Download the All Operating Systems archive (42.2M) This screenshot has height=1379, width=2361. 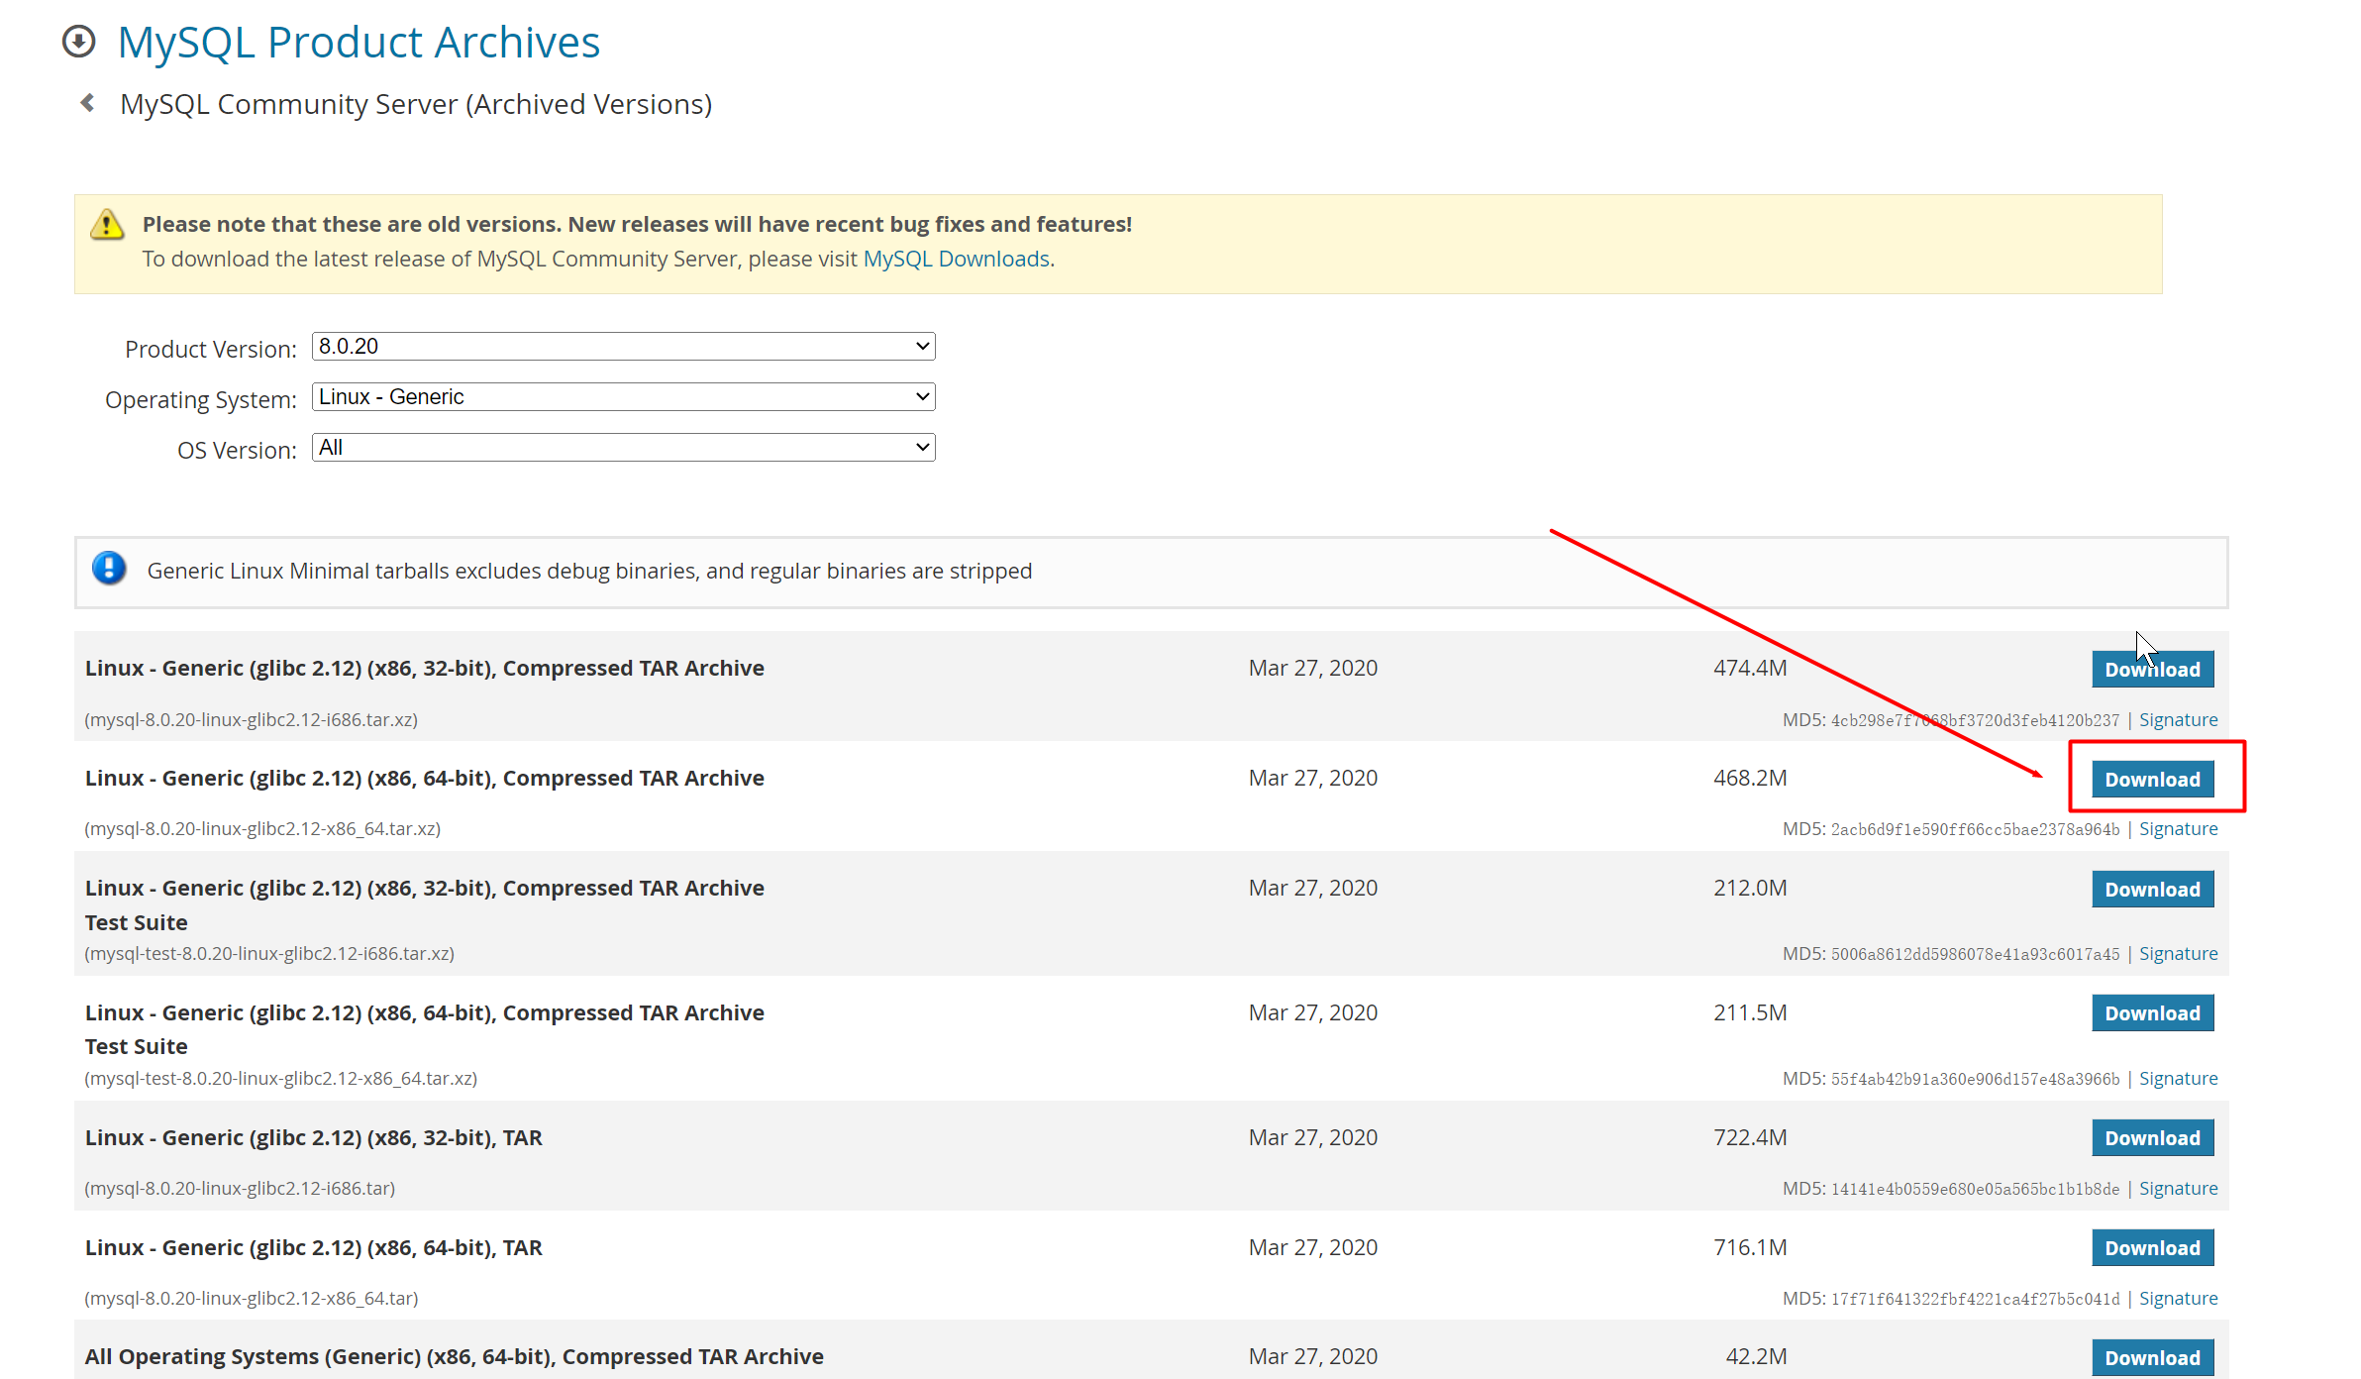[x=2152, y=1358]
